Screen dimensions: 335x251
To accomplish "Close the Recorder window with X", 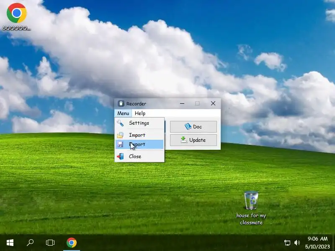I will [213, 103].
